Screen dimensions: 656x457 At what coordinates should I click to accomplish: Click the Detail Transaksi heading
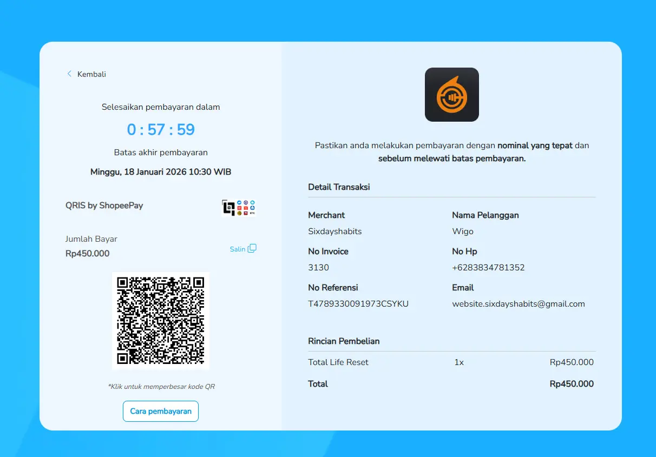(x=339, y=187)
